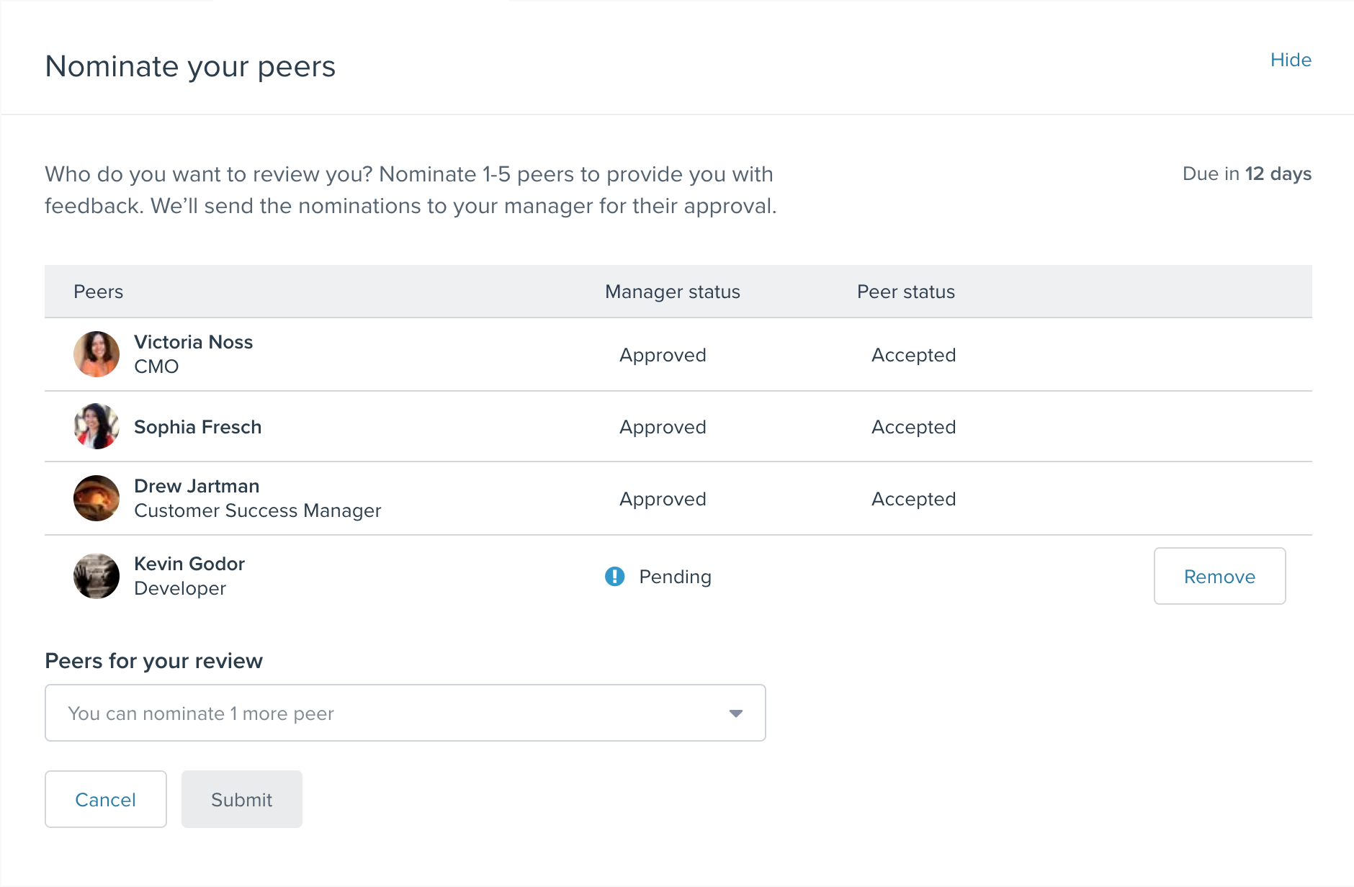Click the Nominate your peers heading

pyautogui.click(x=190, y=66)
